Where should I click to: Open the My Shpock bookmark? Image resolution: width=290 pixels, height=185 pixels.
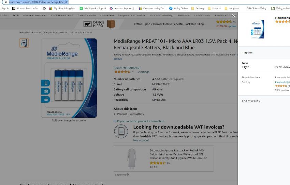[93, 8]
